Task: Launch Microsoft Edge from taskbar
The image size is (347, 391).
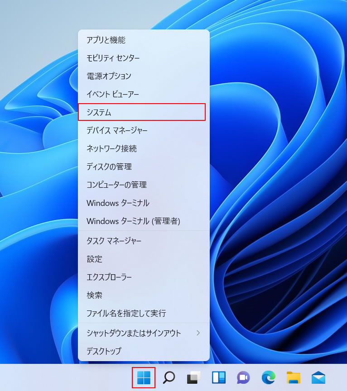Action: pyautogui.click(x=268, y=377)
